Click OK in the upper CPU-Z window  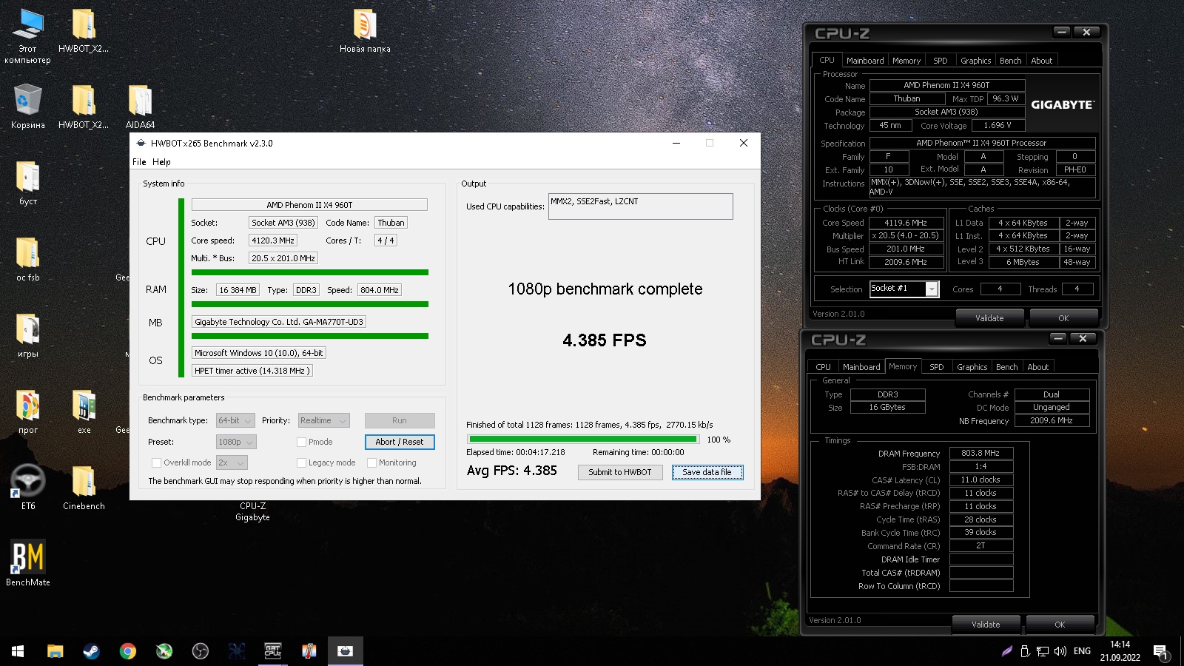click(x=1063, y=318)
